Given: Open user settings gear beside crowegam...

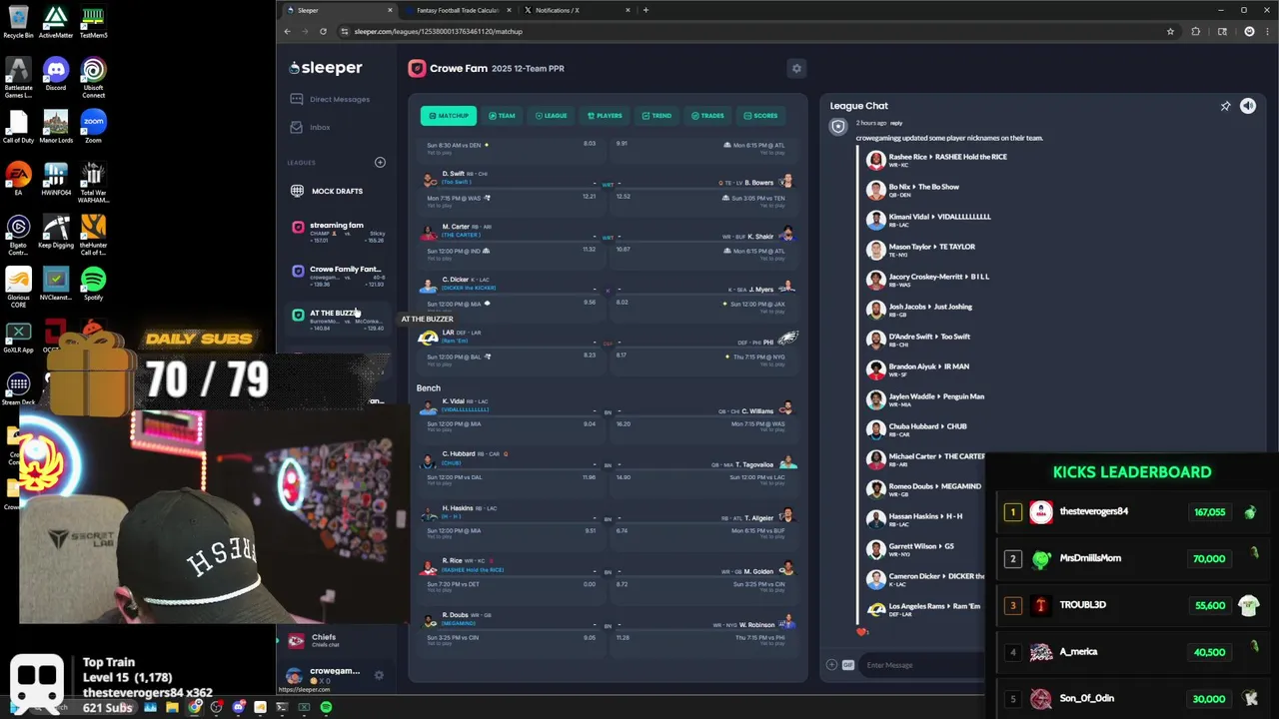Looking at the screenshot, I should click(379, 676).
